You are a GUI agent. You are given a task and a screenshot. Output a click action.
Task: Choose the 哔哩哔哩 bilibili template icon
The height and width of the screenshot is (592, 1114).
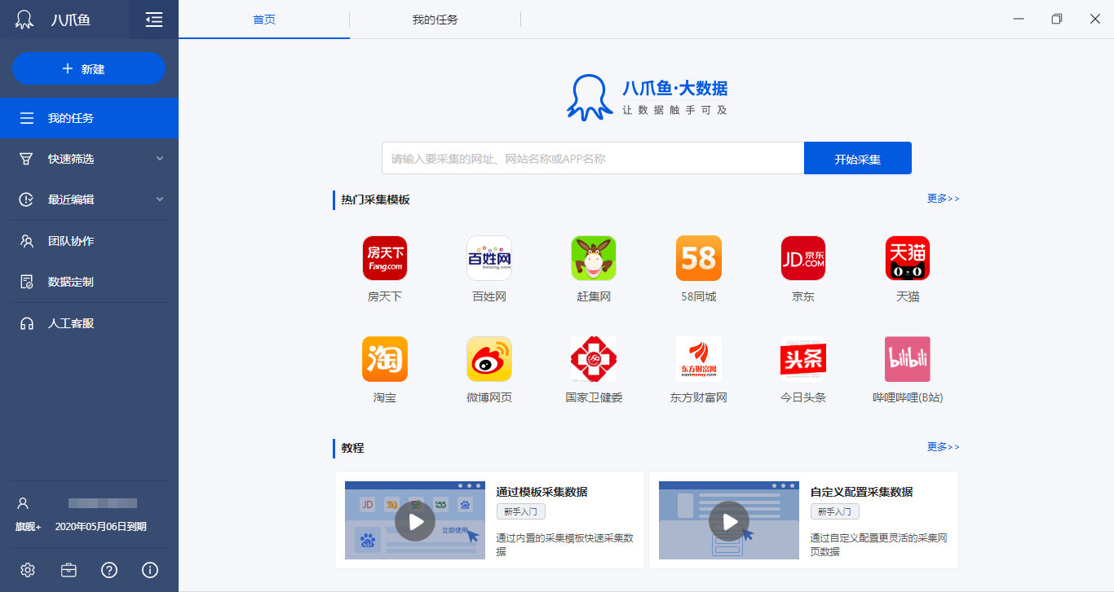(x=908, y=359)
